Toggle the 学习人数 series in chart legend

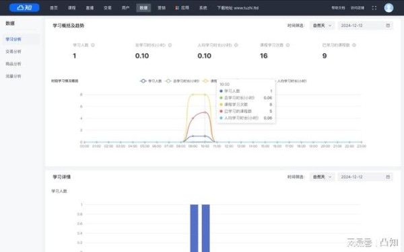pyautogui.click(x=151, y=81)
